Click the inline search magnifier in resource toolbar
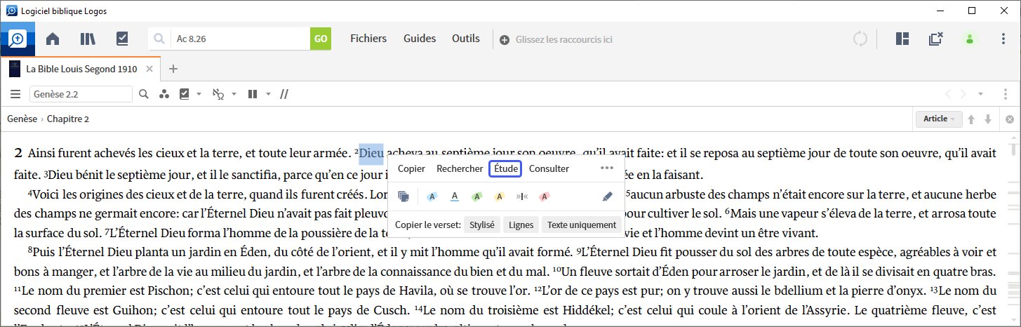Screen dimensions: 1021x327 pyautogui.click(x=144, y=94)
